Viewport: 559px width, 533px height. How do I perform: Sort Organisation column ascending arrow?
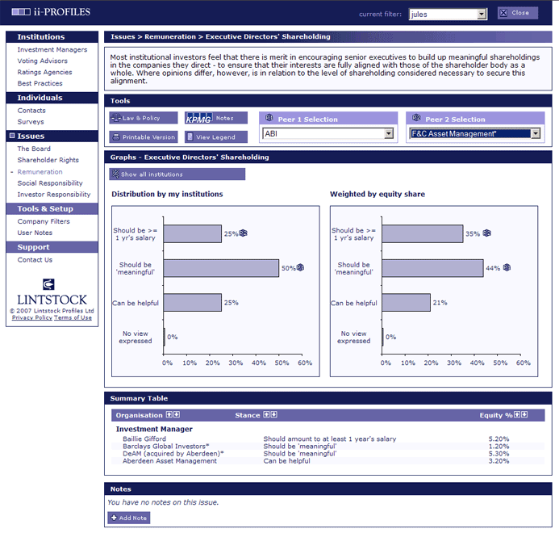pyautogui.click(x=169, y=414)
